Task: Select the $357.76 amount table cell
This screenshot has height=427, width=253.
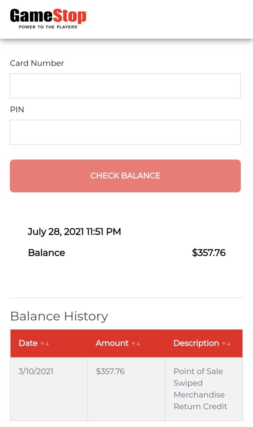Action: point(126,389)
